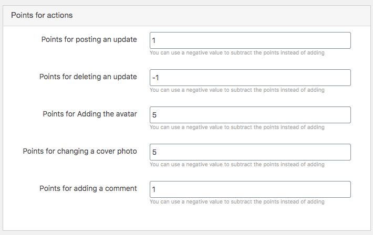Click the hint text below the comment field
This screenshot has height=235, width=373.
point(237,202)
